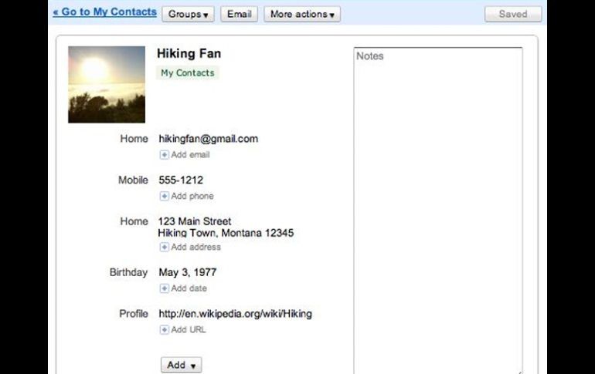Go back to My Contacts
Viewport: 595px width, 374px height.
(104, 13)
